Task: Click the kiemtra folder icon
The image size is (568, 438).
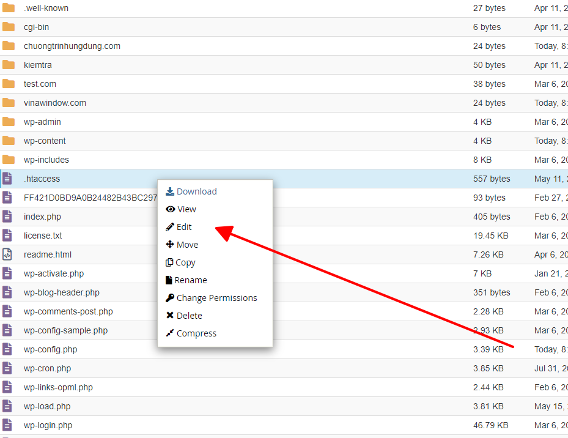Action: click(9, 65)
